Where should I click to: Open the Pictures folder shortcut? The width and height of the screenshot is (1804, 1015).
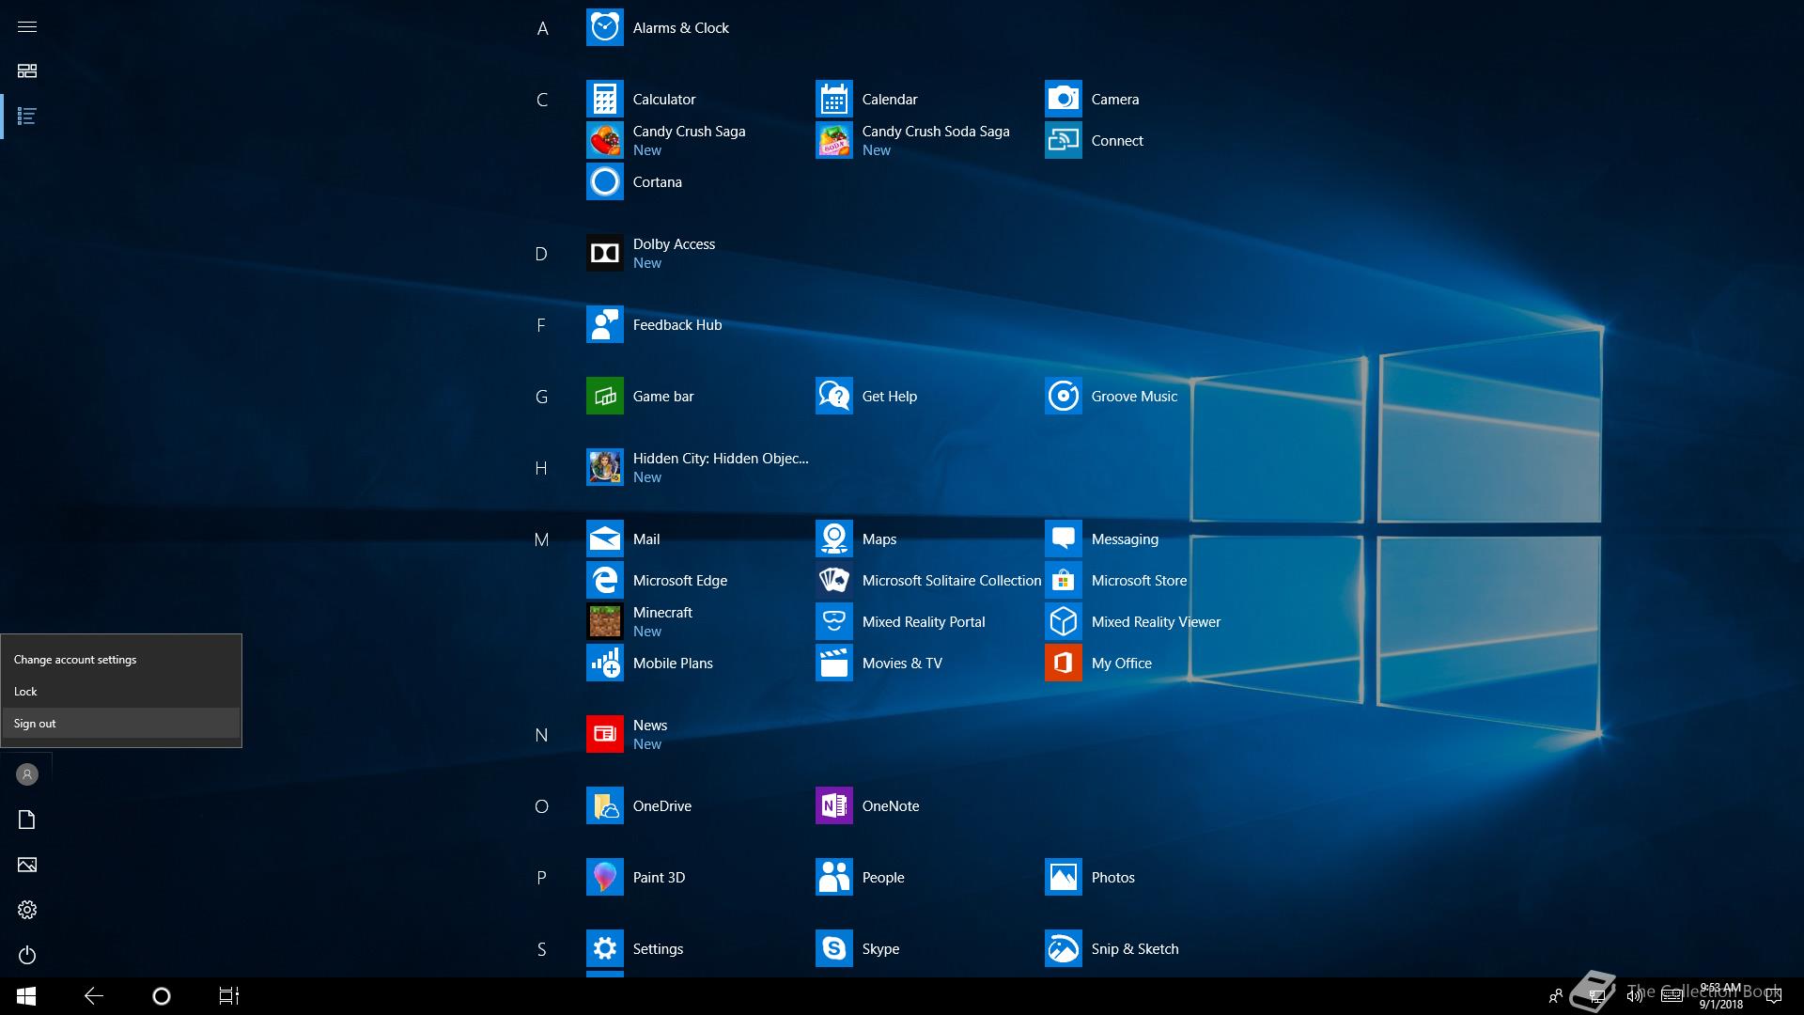pyautogui.click(x=27, y=865)
